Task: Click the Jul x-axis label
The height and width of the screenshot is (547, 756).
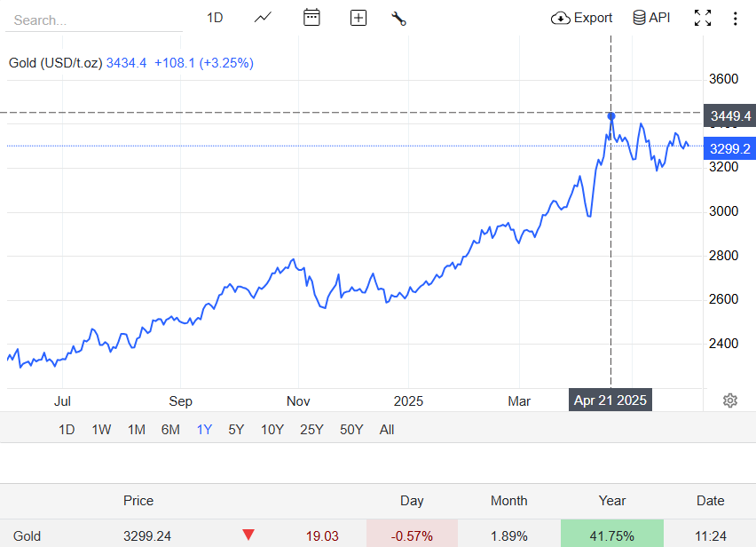Action: [x=62, y=400]
